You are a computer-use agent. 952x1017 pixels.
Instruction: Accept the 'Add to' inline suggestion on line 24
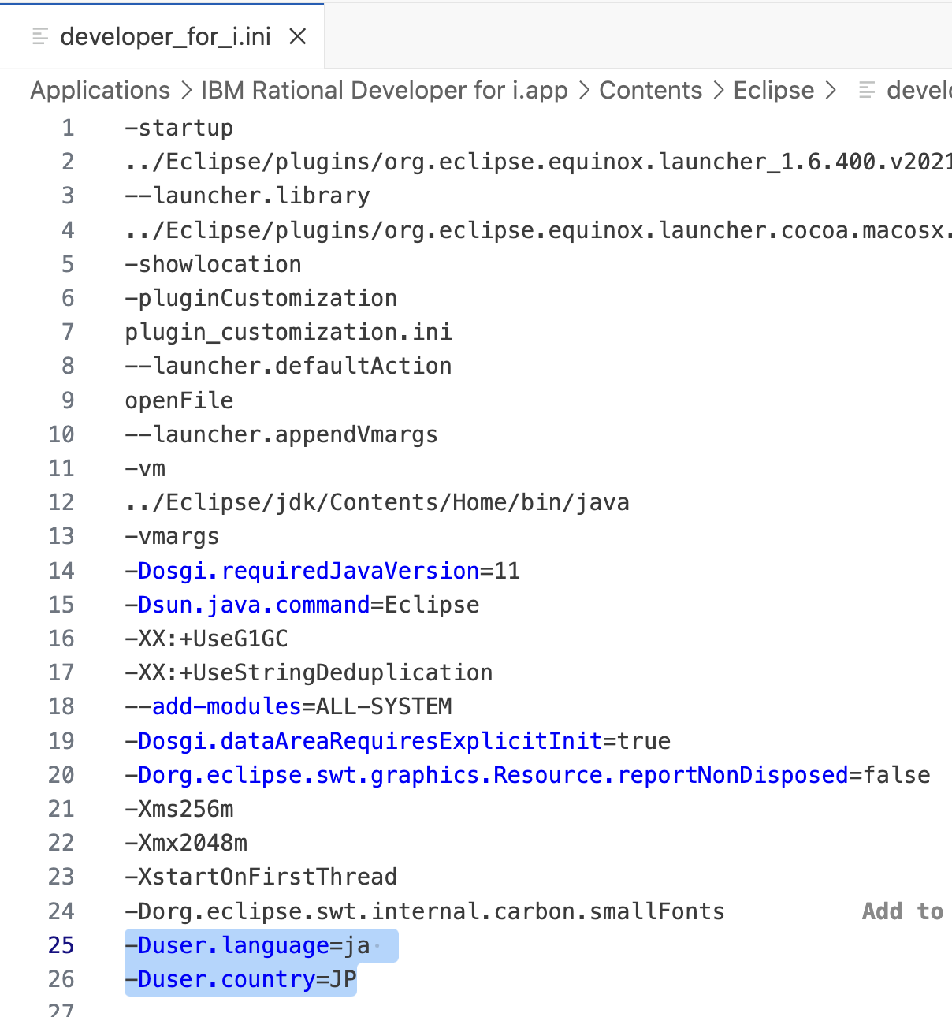902,911
